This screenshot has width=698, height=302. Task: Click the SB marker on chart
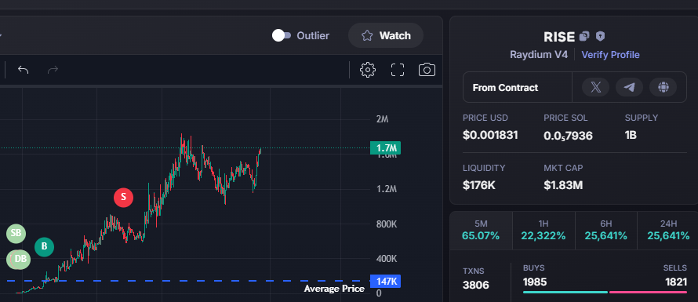point(16,233)
